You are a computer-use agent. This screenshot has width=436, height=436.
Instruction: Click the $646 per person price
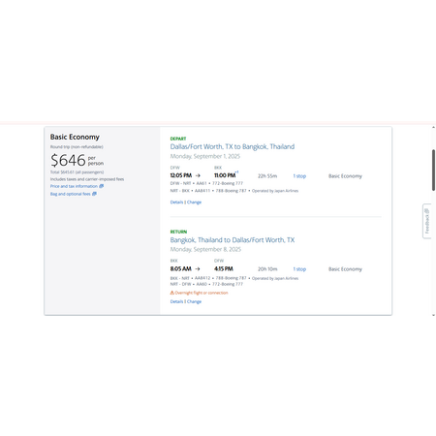[77, 160]
